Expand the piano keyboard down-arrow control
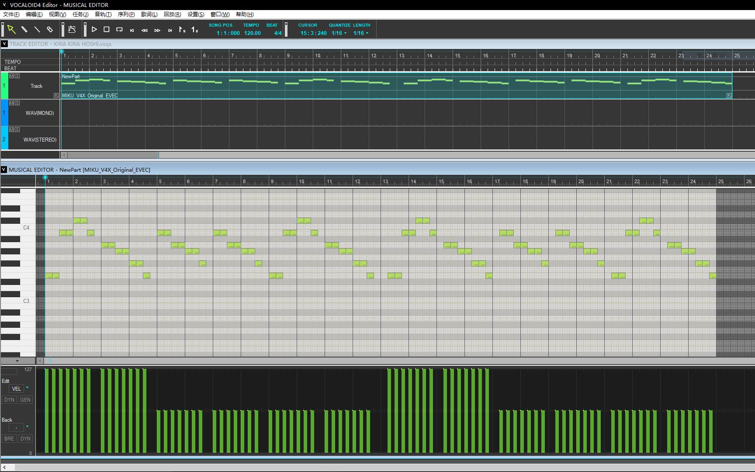The height and width of the screenshot is (472, 755). [17, 361]
